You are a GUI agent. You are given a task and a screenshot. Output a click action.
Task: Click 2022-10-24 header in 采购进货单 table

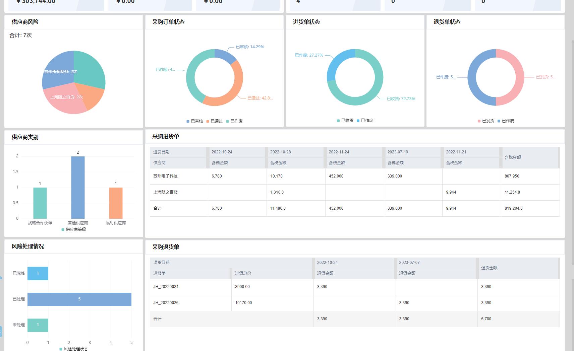pos(237,152)
